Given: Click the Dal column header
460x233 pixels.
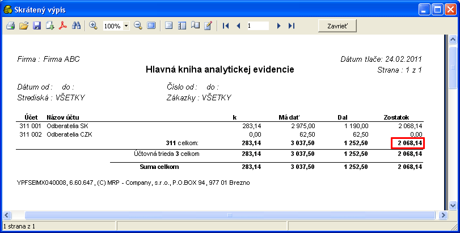Looking at the screenshot, I should pyautogui.click(x=343, y=117).
